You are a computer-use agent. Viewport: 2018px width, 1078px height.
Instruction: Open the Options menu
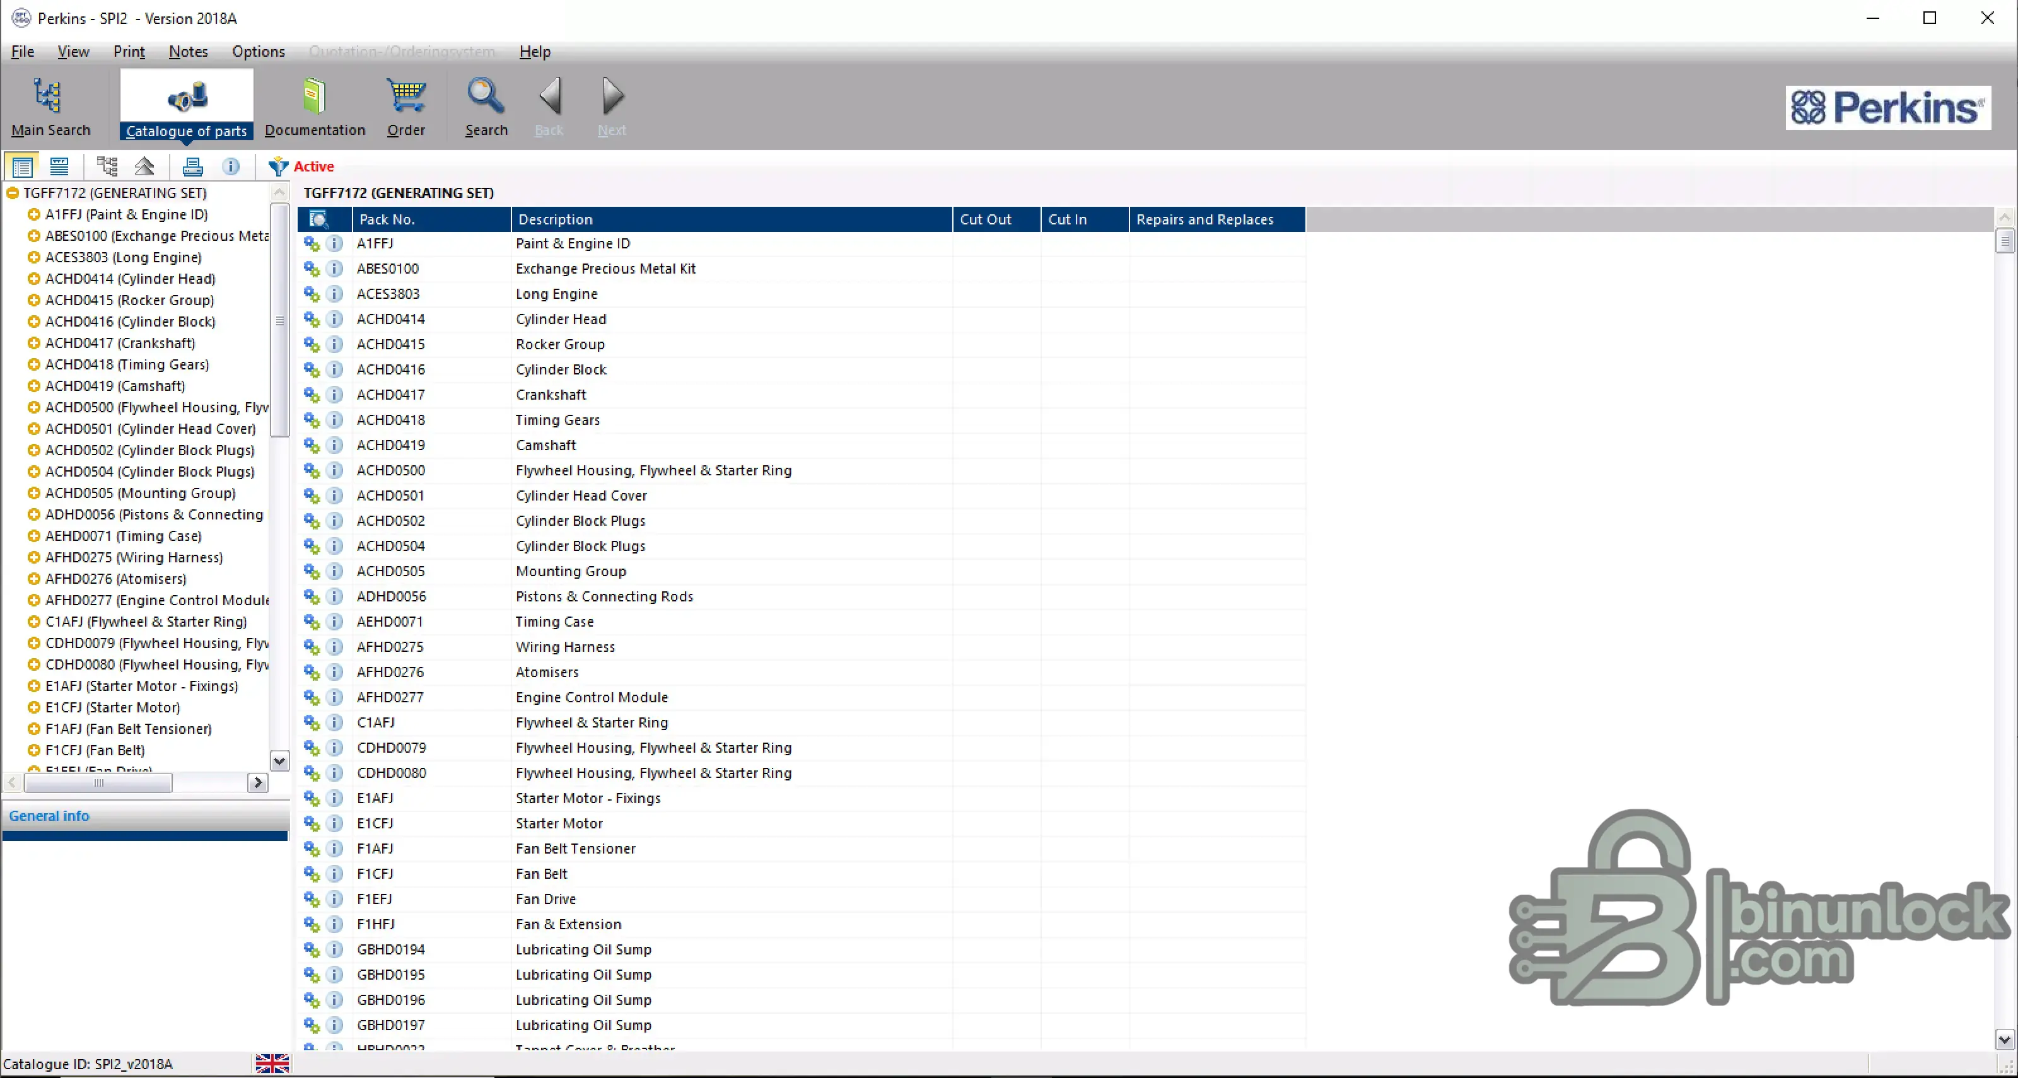coord(259,52)
